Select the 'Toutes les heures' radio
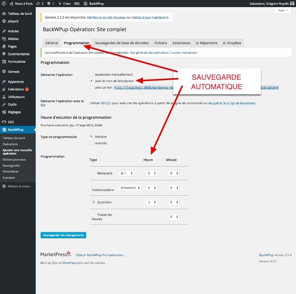 tap(94, 214)
